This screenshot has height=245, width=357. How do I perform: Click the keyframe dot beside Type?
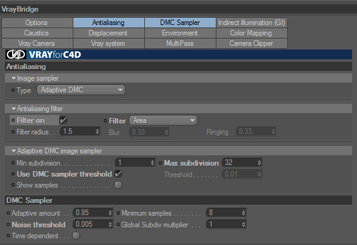(13, 90)
